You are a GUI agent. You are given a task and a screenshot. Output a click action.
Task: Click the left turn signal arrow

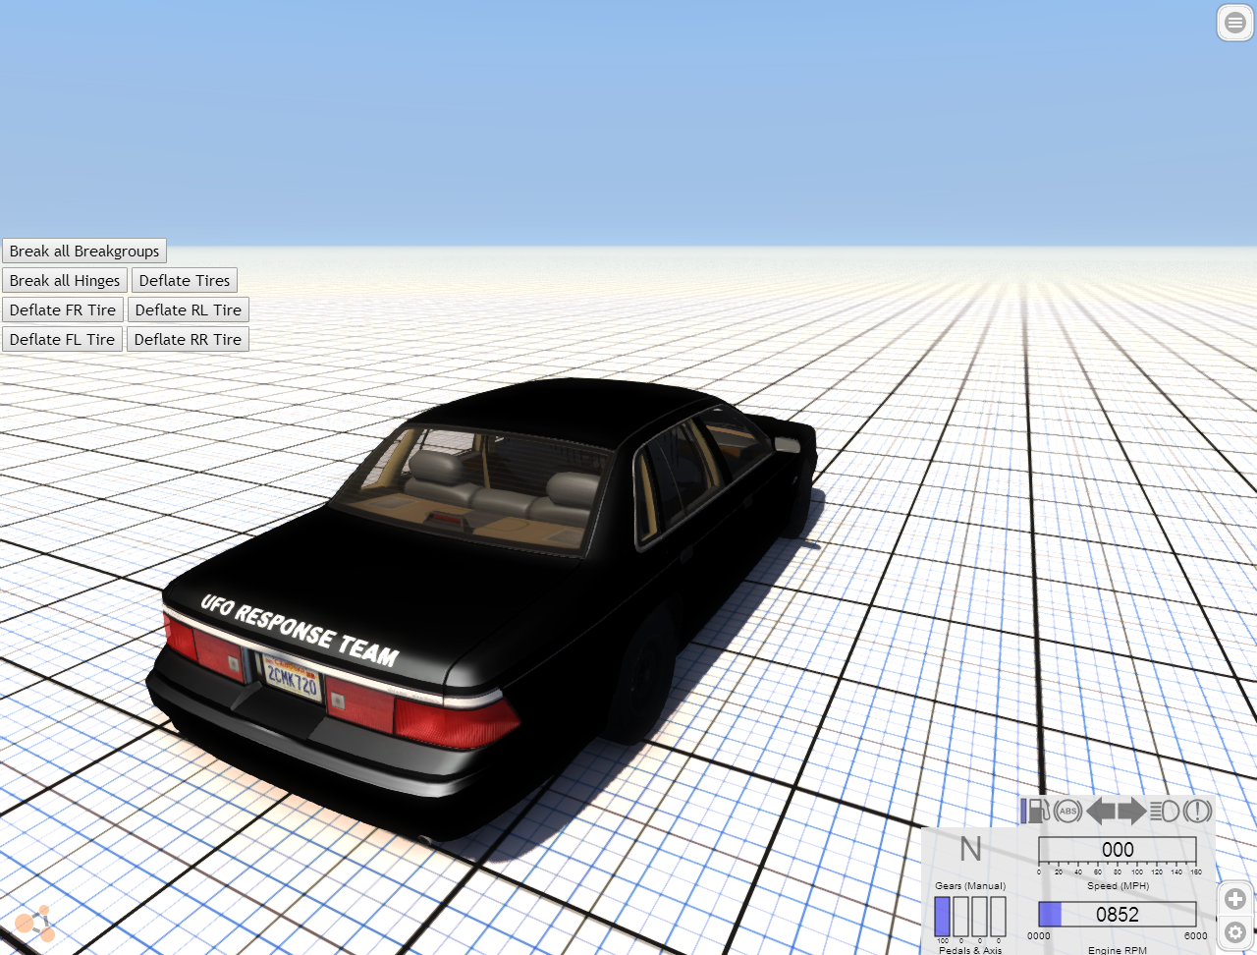[1101, 811]
